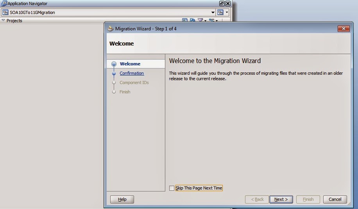Click the Refresh toolbar icon in Projects
Screen dimensions: 358x209
point(192,21)
